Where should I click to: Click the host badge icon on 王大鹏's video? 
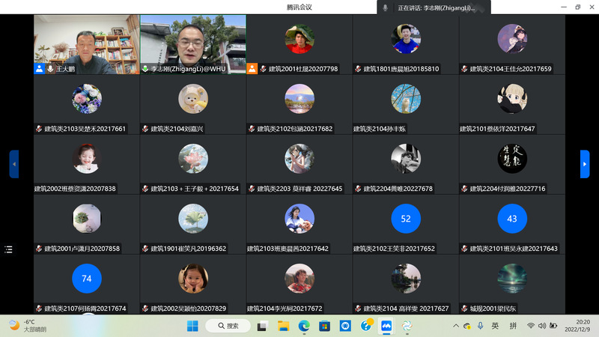(39, 68)
